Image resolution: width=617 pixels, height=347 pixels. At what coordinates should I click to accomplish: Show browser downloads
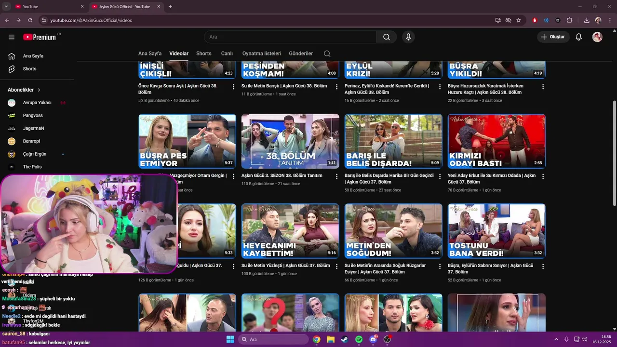[587, 20]
